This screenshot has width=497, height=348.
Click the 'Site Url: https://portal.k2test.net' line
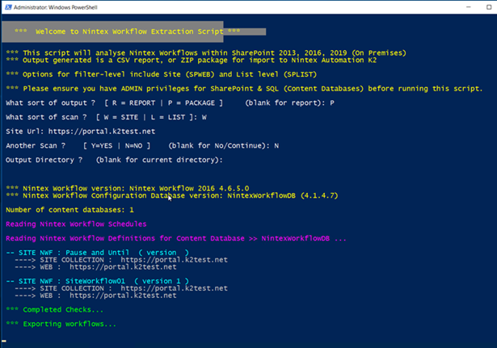[81, 131]
